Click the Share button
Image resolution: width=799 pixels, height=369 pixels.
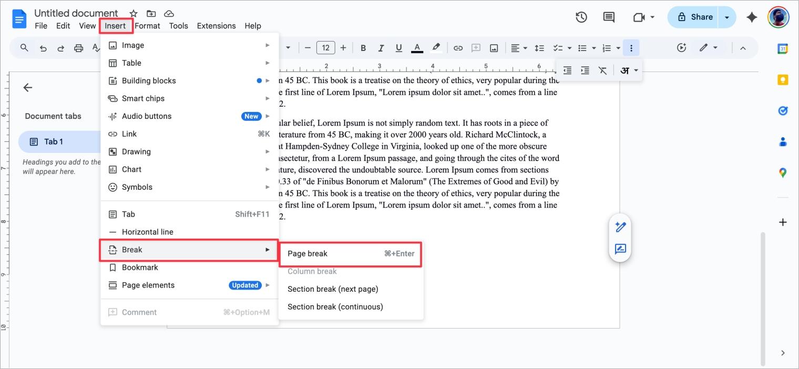click(695, 17)
